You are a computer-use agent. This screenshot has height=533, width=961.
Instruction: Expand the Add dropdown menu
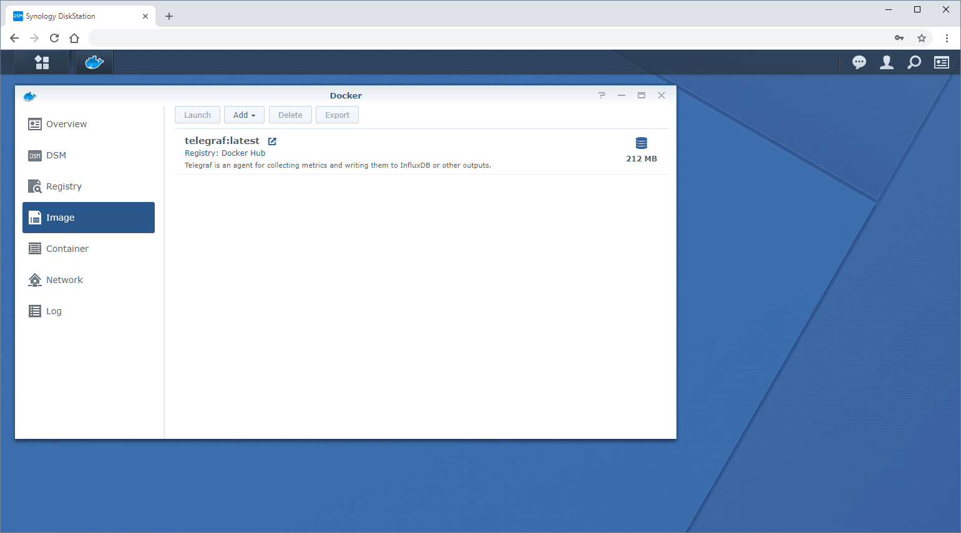point(244,115)
